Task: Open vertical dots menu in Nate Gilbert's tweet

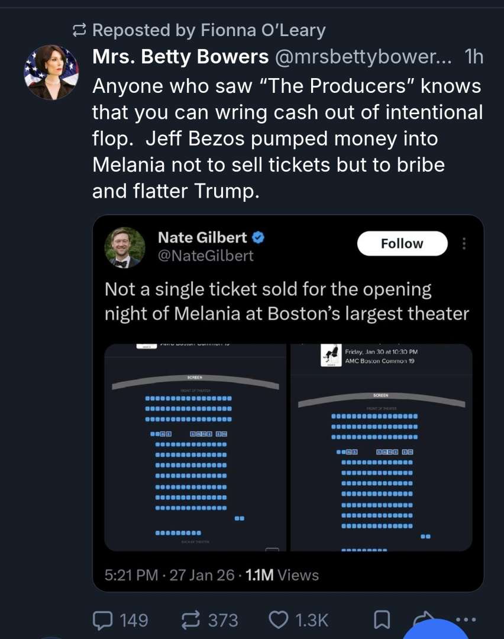Action: tap(464, 244)
